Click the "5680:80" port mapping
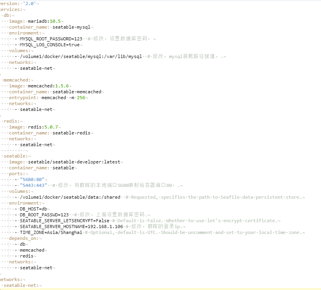The width and height of the screenshot is (321, 290). tap(34, 179)
